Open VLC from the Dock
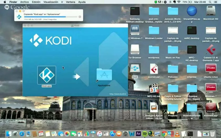Screen dimensions: 221x138 [177, 134]
